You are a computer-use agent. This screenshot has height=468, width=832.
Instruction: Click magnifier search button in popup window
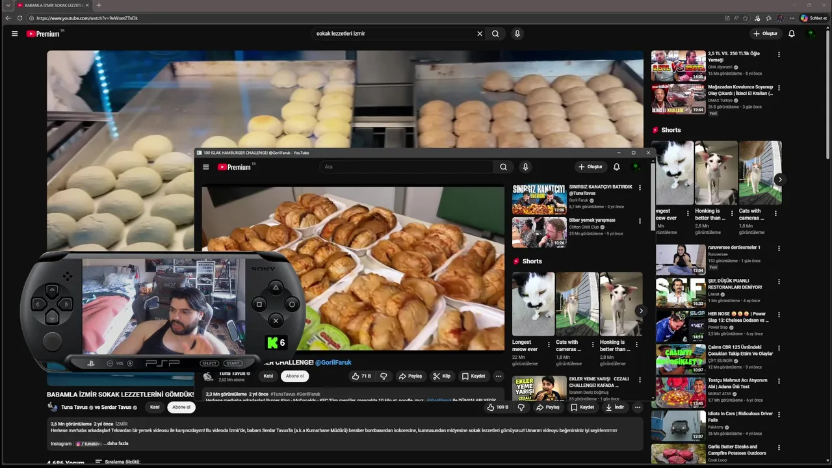[503, 167]
